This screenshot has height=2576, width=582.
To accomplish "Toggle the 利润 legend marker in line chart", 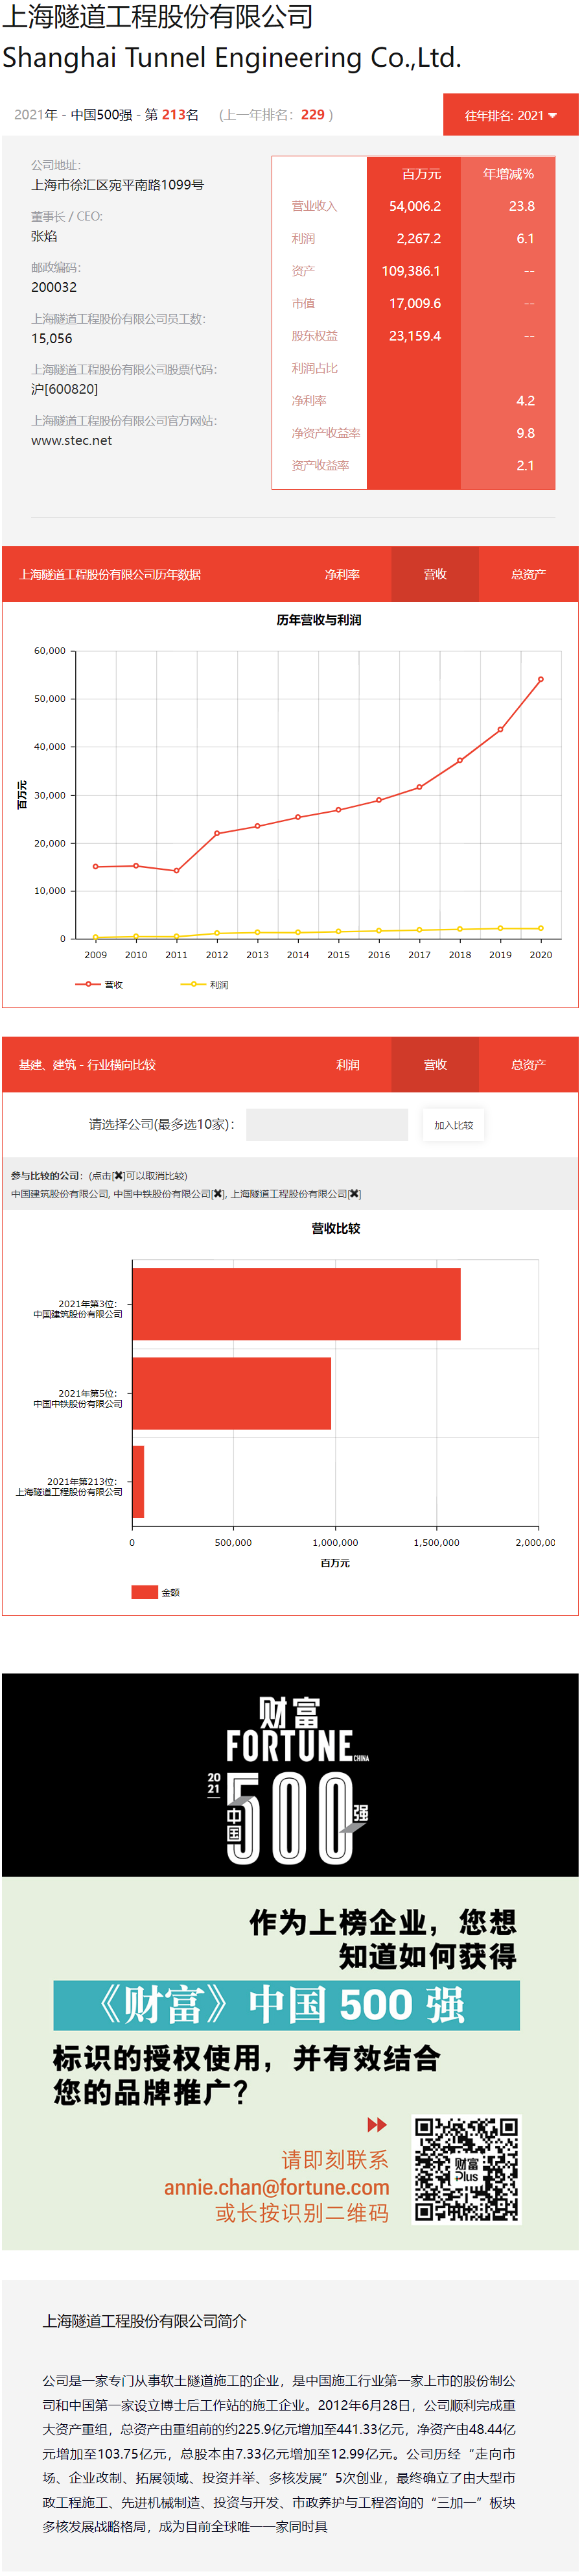I will [194, 986].
